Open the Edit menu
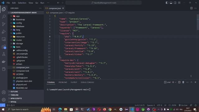Image resolution: width=199 pixels, height=112 pixels. [14, 3]
